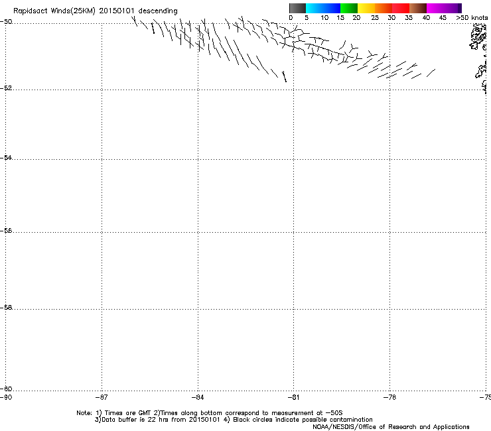
Task: Click the 'Times are GMT' note text
Action: (x=127, y=413)
